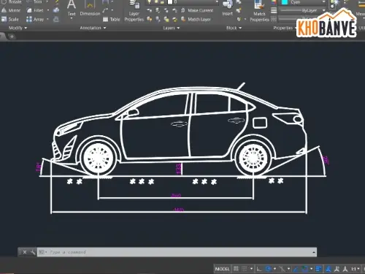Click the object color wheel icon
The width and height of the screenshot is (365, 274).
[x=274, y=2]
